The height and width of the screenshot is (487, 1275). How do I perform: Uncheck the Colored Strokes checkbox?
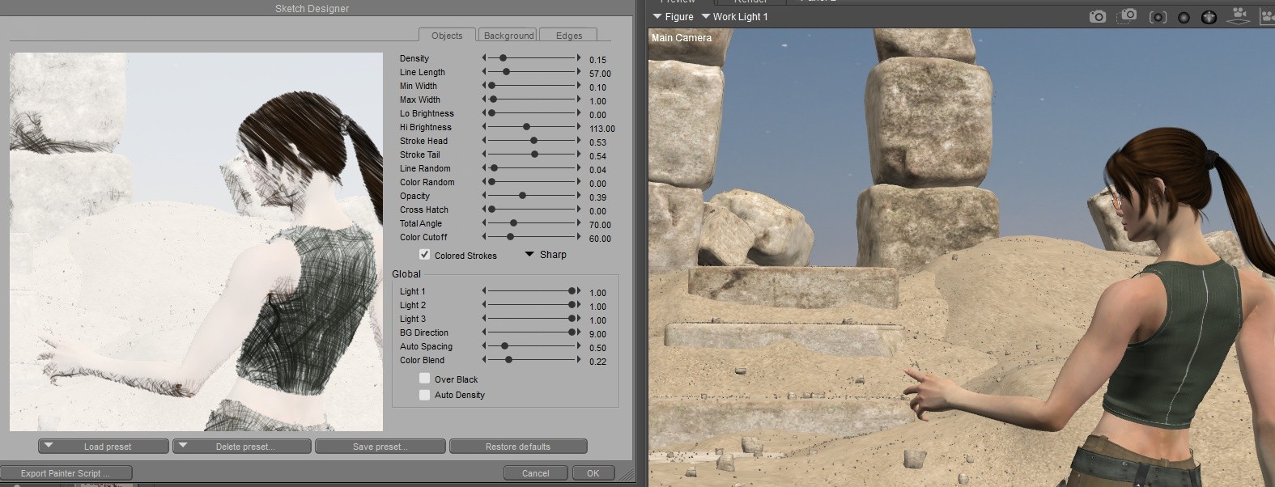424,255
